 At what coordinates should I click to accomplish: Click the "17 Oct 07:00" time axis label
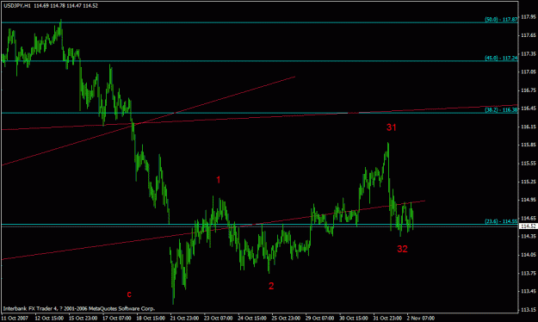point(117,319)
